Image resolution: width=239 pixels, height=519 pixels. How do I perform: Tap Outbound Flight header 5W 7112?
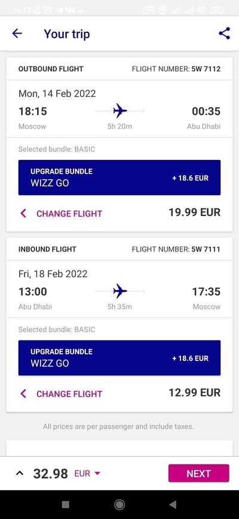tap(119, 69)
